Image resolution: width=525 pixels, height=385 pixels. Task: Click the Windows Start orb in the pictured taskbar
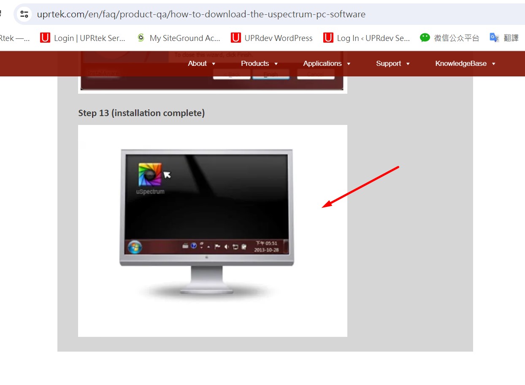[135, 247]
